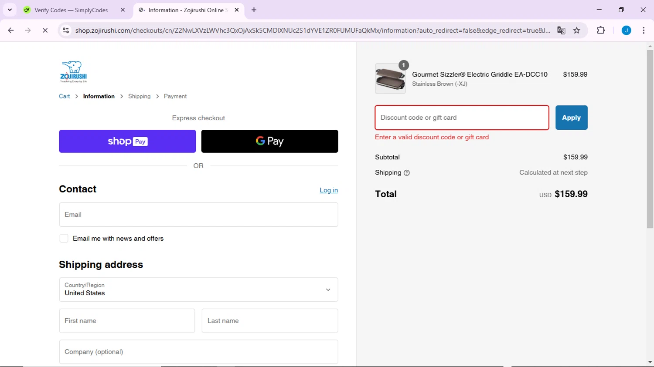Stop loading the page
The width and height of the screenshot is (654, 367).
point(45,30)
